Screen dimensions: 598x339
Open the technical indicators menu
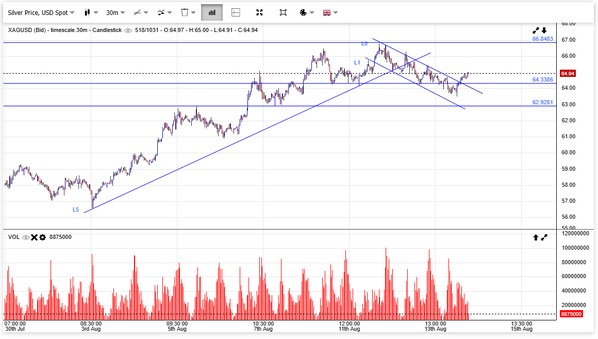pyautogui.click(x=165, y=12)
